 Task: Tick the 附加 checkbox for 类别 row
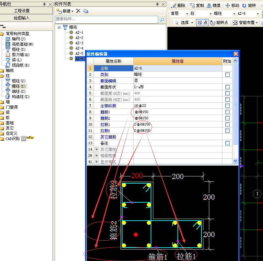tap(227, 74)
